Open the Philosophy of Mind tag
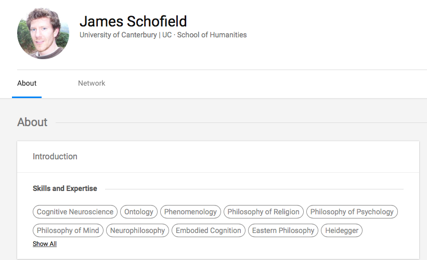427x260 pixels. [68, 230]
